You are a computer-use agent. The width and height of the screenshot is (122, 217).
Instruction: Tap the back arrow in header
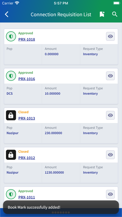point(7,14)
